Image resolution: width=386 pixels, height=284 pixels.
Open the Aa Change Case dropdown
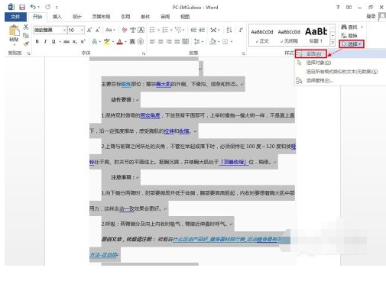(x=110, y=30)
